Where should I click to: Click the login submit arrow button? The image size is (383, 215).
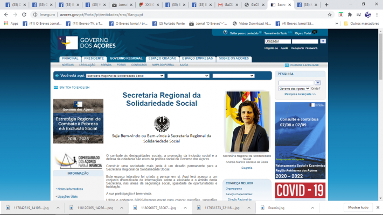[323, 41]
